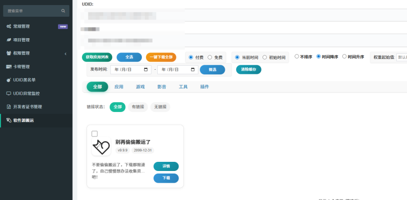
Task: Filter link status by 有链接
Action: (x=138, y=107)
